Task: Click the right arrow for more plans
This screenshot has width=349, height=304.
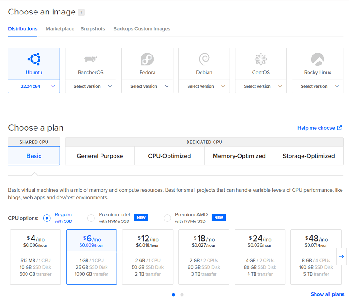Action: (x=342, y=256)
